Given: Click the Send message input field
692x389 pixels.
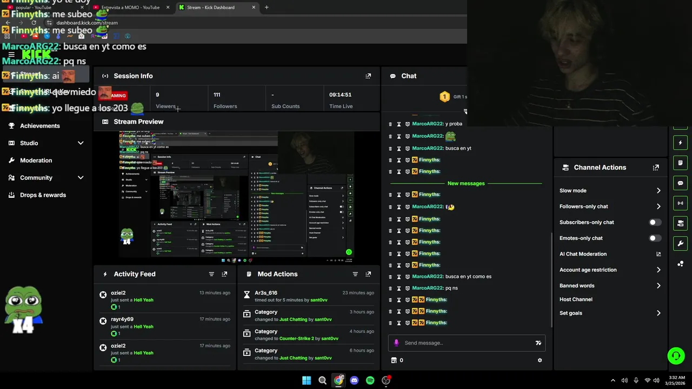Looking at the screenshot, I should (468, 343).
